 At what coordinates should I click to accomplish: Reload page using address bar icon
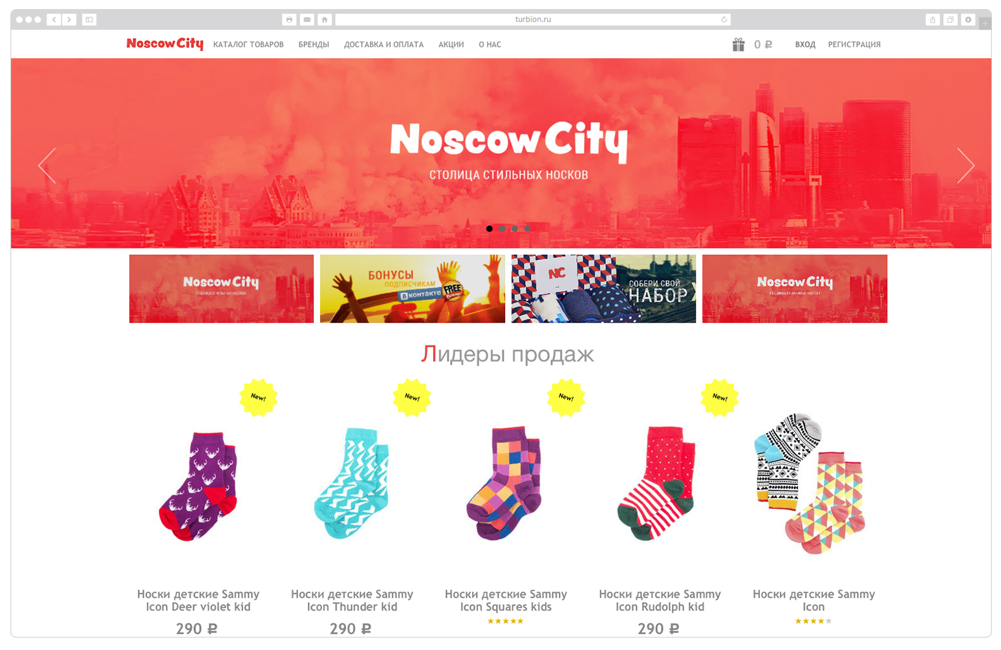(x=724, y=19)
